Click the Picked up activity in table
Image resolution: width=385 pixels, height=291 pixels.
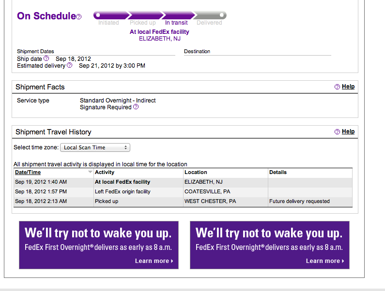pyautogui.click(x=107, y=201)
